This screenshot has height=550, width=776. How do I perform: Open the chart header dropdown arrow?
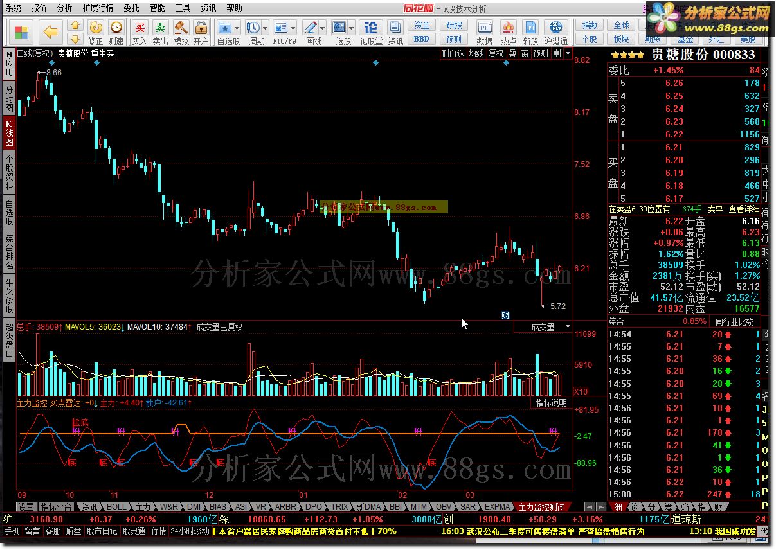(x=568, y=53)
